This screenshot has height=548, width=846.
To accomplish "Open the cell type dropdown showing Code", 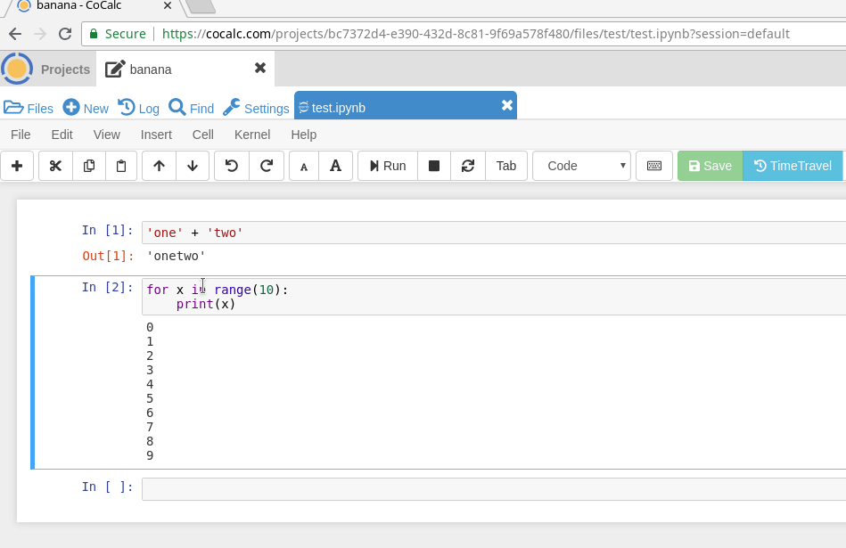I will tap(581, 166).
